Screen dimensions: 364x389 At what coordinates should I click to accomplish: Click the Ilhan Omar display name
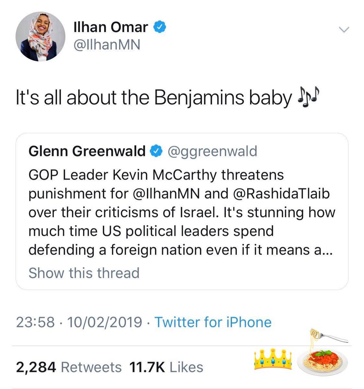[x=111, y=27]
